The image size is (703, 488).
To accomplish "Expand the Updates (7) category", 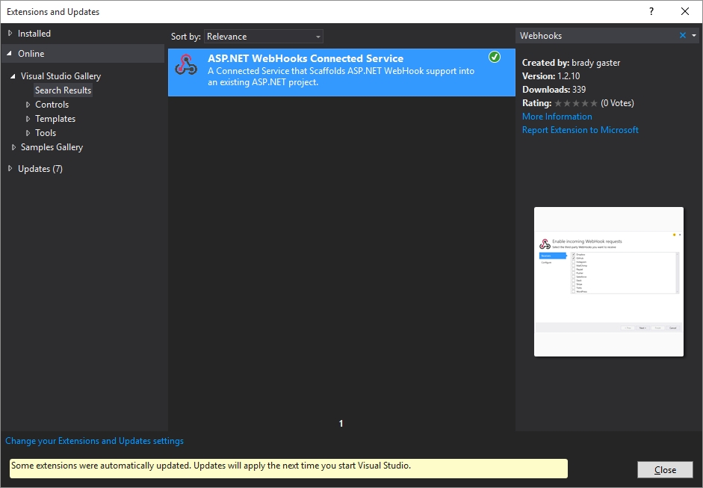I will click(10, 169).
